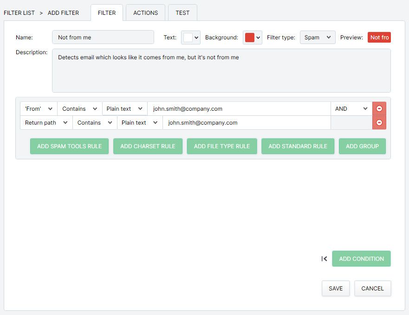Open the red Background color picker

point(253,38)
